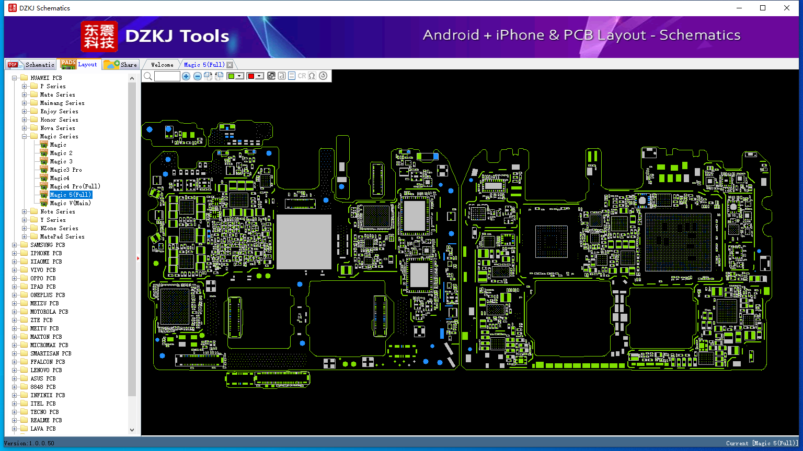The image size is (803, 451).
Task: Select the 'REALME PCB' tree entry
Action: point(46,420)
